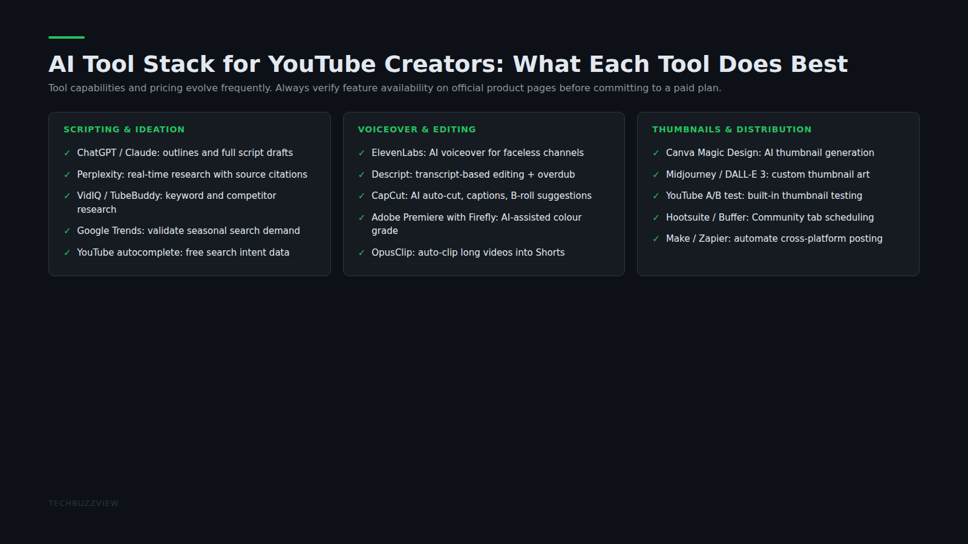The image size is (968, 544).
Task: Click the slide title about AI Tool Stack
Action: (448, 64)
